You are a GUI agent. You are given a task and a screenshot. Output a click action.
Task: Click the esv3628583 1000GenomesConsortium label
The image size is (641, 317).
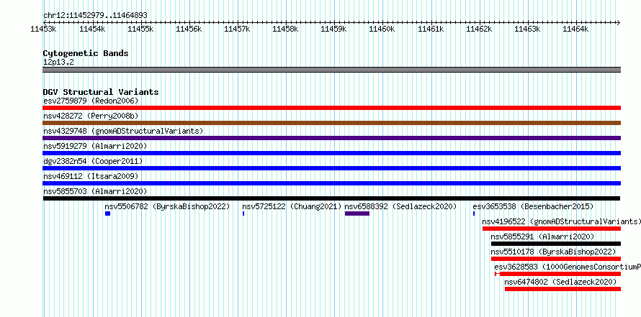click(568, 267)
